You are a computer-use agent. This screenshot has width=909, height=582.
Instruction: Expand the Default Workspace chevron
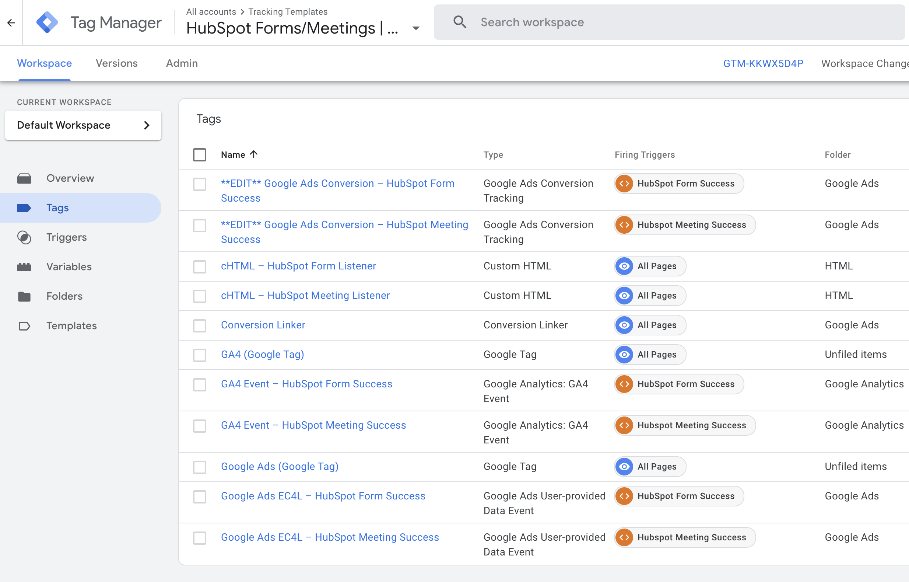[x=147, y=125]
